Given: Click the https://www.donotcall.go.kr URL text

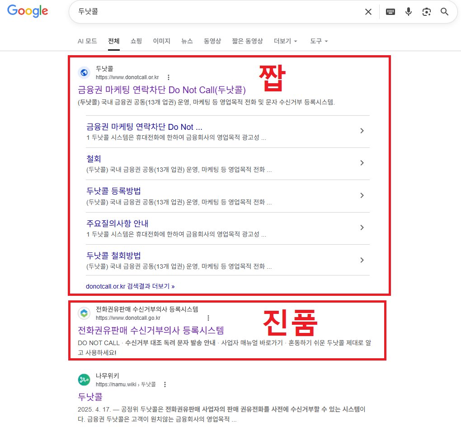Looking at the screenshot, I should click(x=128, y=318).
